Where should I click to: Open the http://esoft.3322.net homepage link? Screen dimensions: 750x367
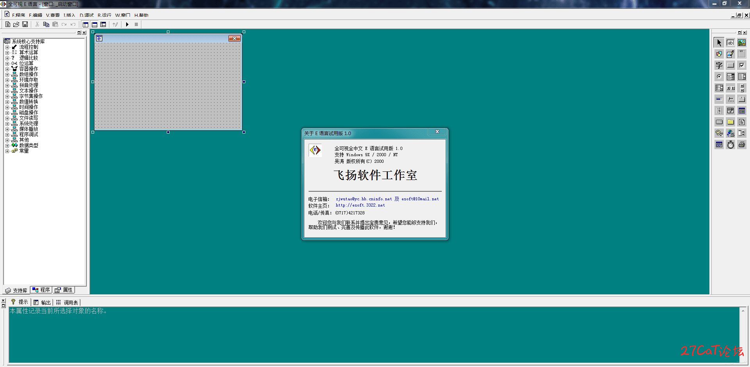pos(360,205)
